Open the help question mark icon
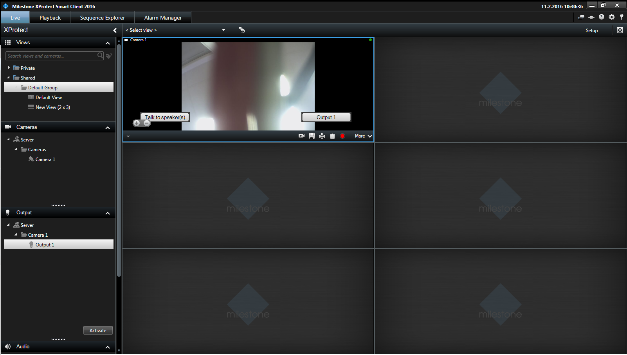This screenshot has width=627, height=355. coord(602,17)
